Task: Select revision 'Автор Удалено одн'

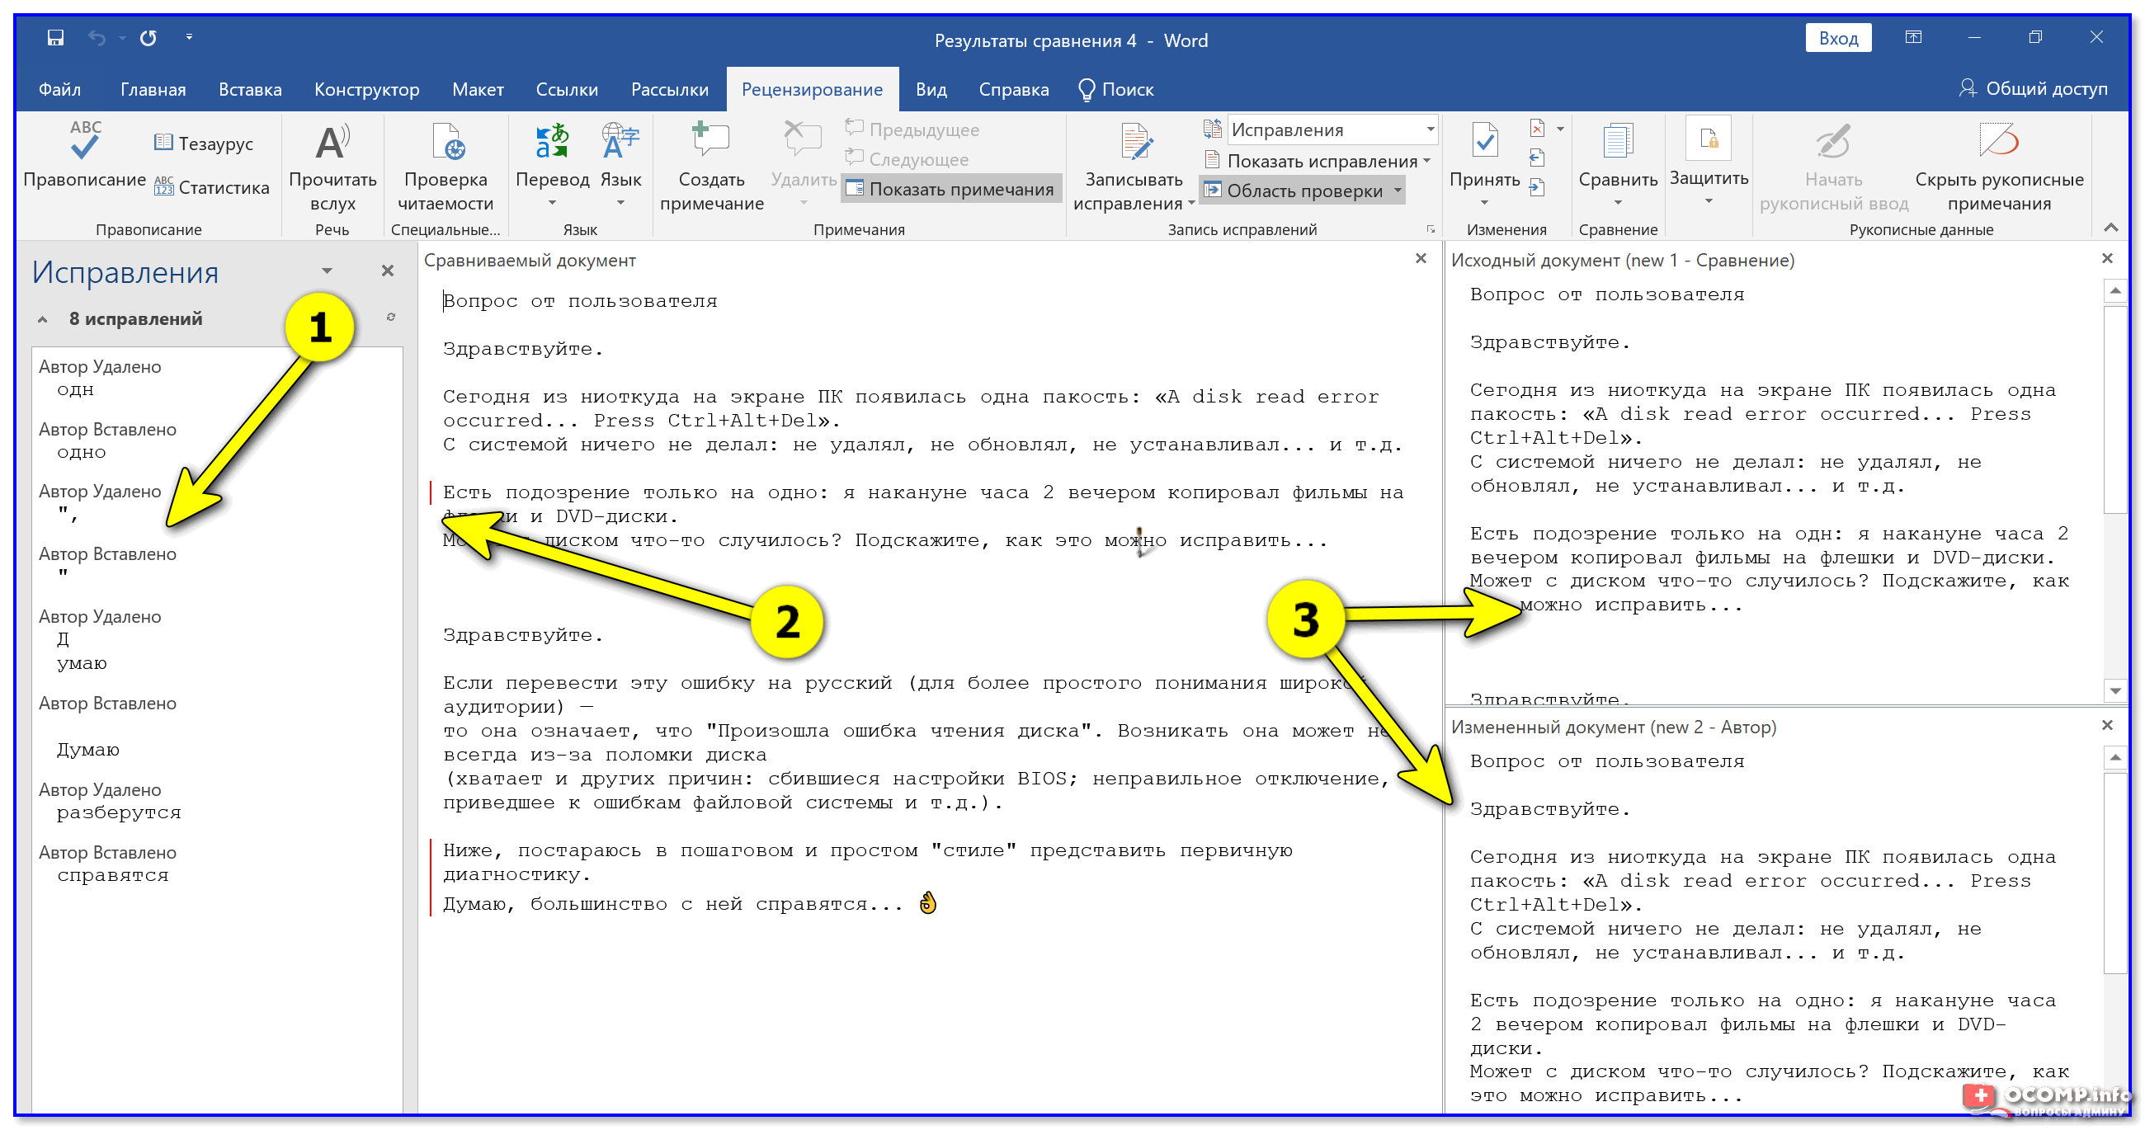Action: 216,378
